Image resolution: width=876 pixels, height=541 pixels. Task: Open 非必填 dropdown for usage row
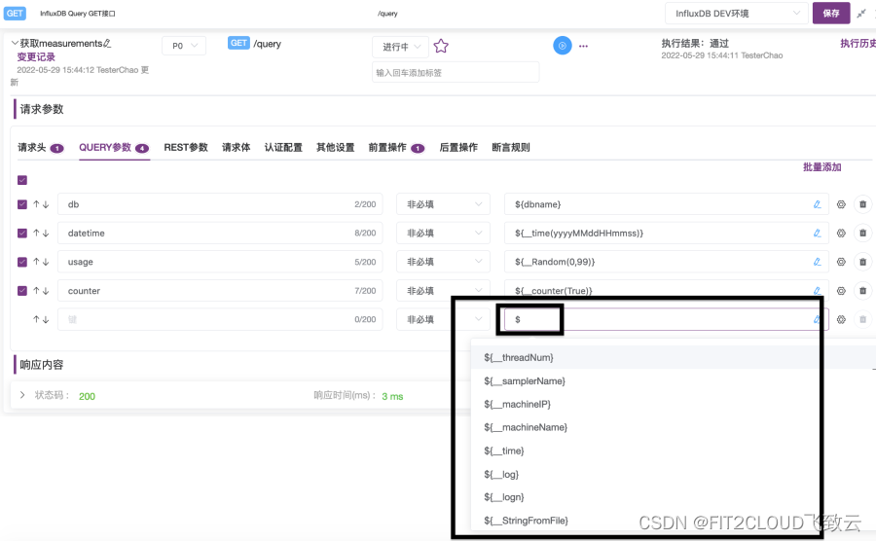(x=443, y=262)
